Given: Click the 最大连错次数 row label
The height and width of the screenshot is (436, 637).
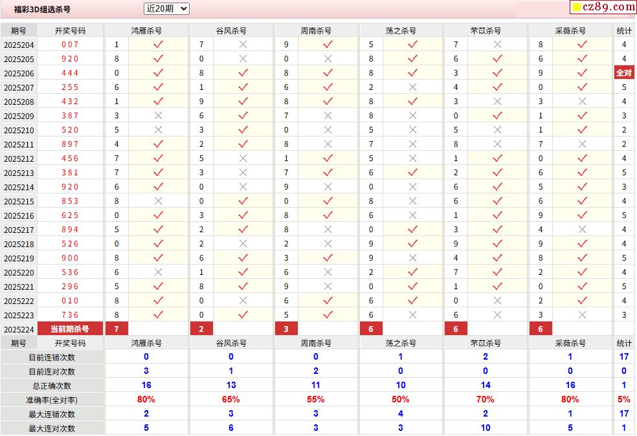Looking at the screenshot, I should coord(52,414).
